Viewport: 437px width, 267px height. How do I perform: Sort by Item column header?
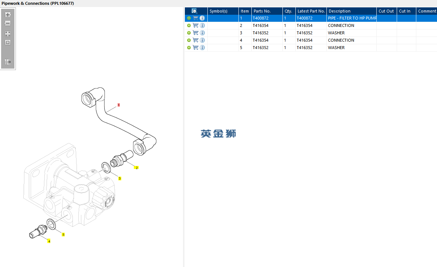[x=245, y=11]
